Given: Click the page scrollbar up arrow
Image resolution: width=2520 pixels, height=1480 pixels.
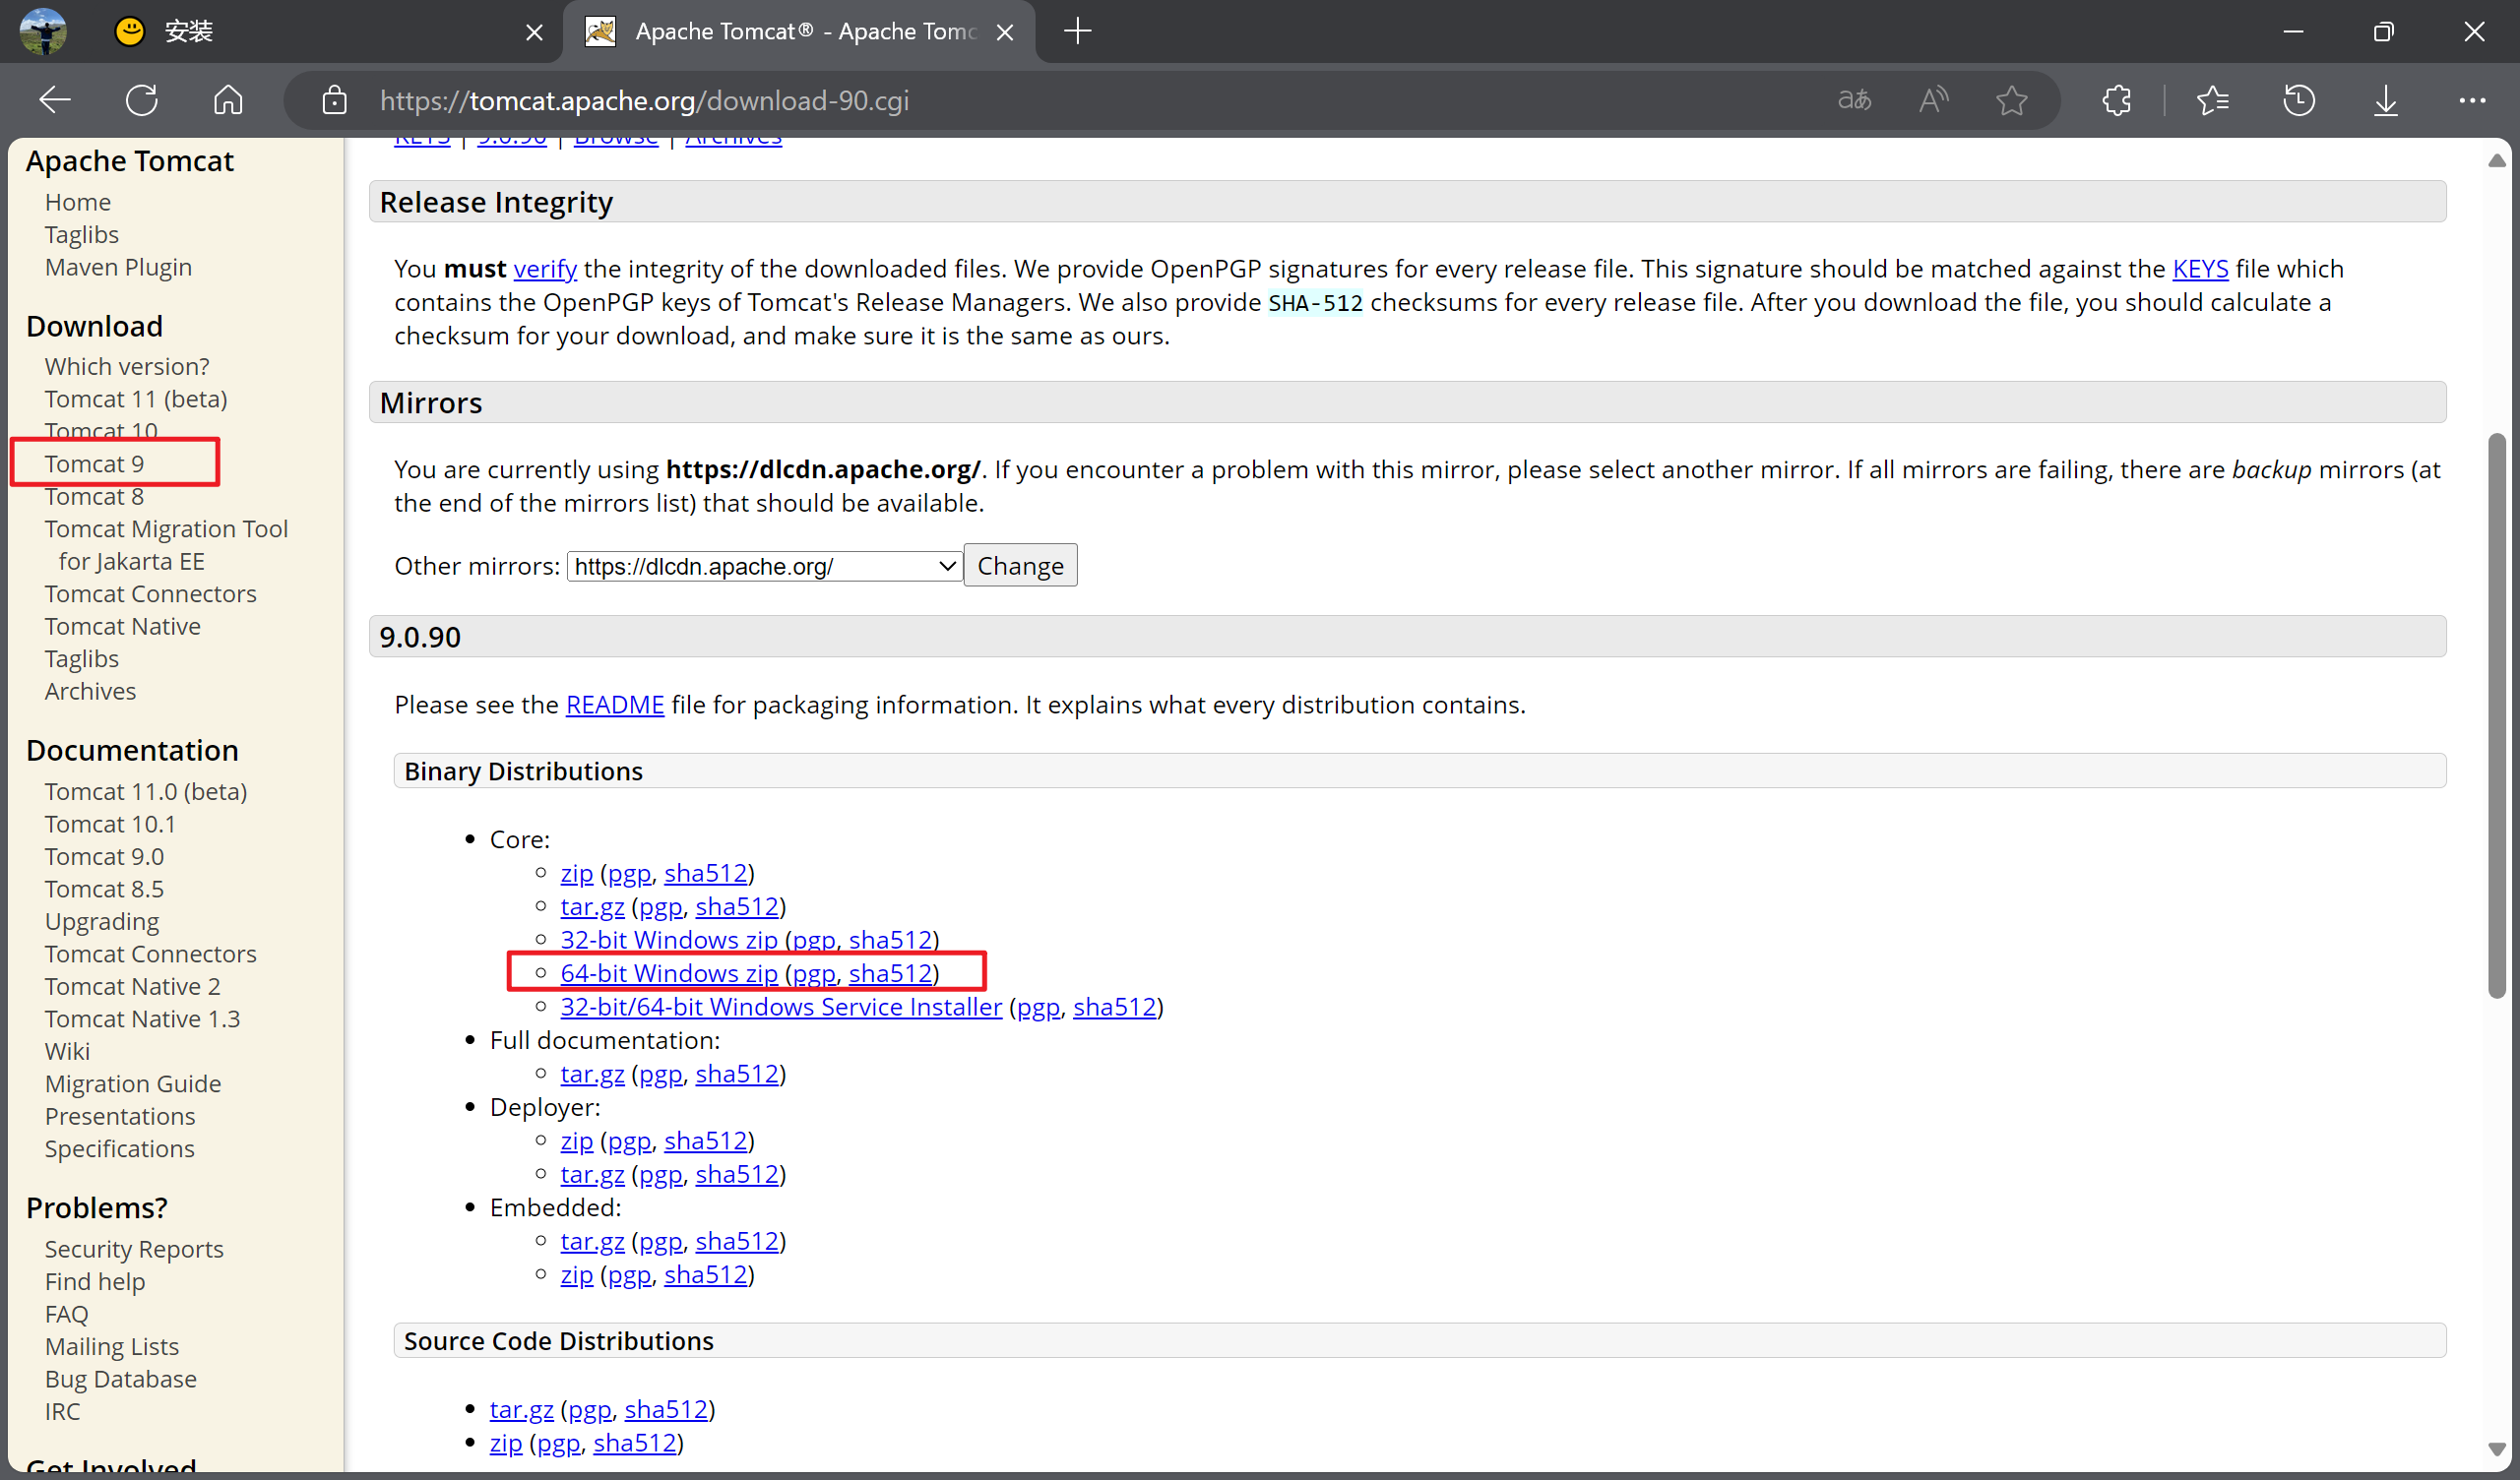Looking at the screenshot, I should pyautogui.click(x=2496, y=160).
